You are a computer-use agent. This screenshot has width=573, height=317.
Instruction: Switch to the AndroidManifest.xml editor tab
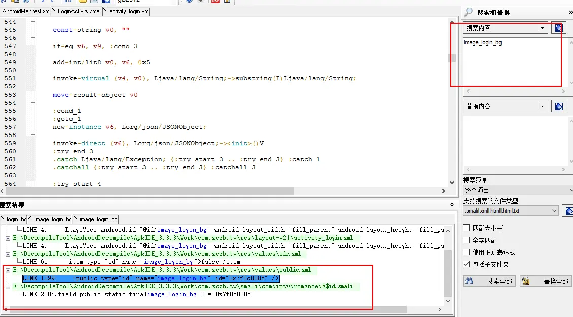coord(25,11)
